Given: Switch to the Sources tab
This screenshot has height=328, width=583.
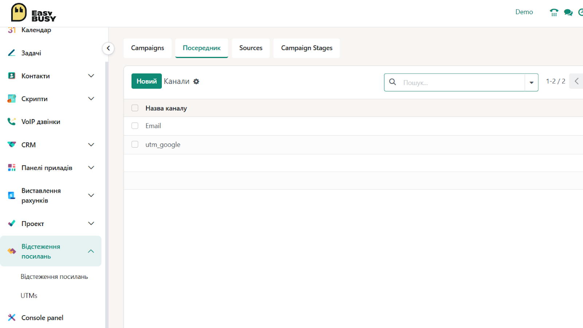Looking at the screenshot, I should (x=251, y=48).
